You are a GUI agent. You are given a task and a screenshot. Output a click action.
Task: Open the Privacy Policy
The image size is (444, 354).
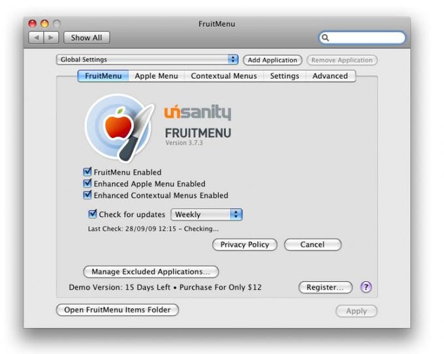coord(245,244)
